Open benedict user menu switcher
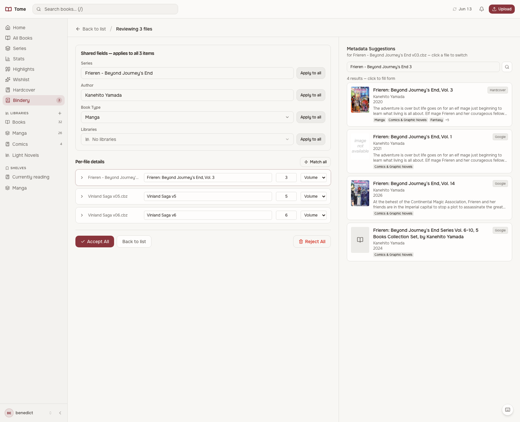Screen dimensions: 520x422 pos(29,413)
